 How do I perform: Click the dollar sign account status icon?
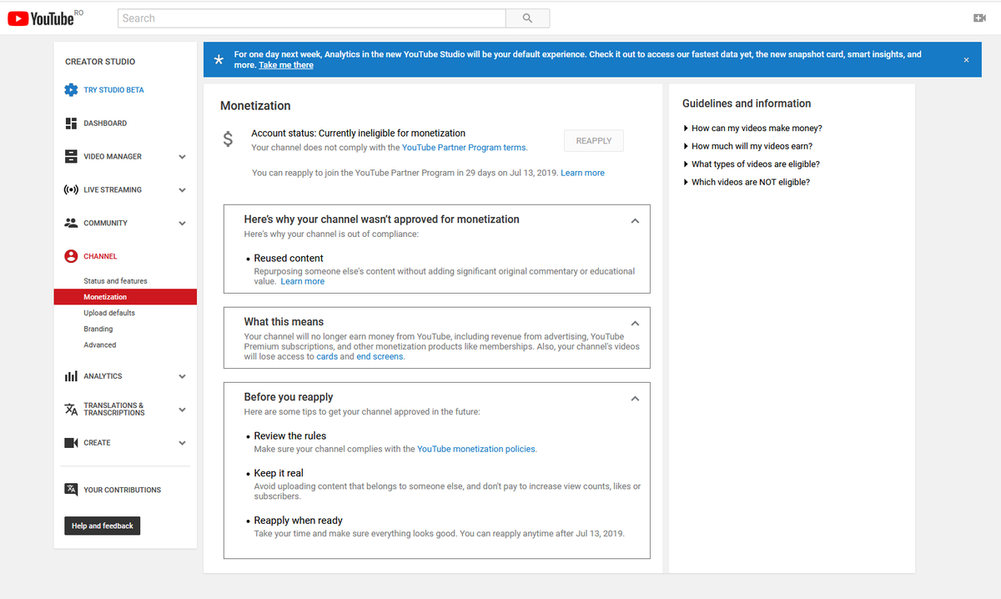pyautogui.click(x=228, y=139)
